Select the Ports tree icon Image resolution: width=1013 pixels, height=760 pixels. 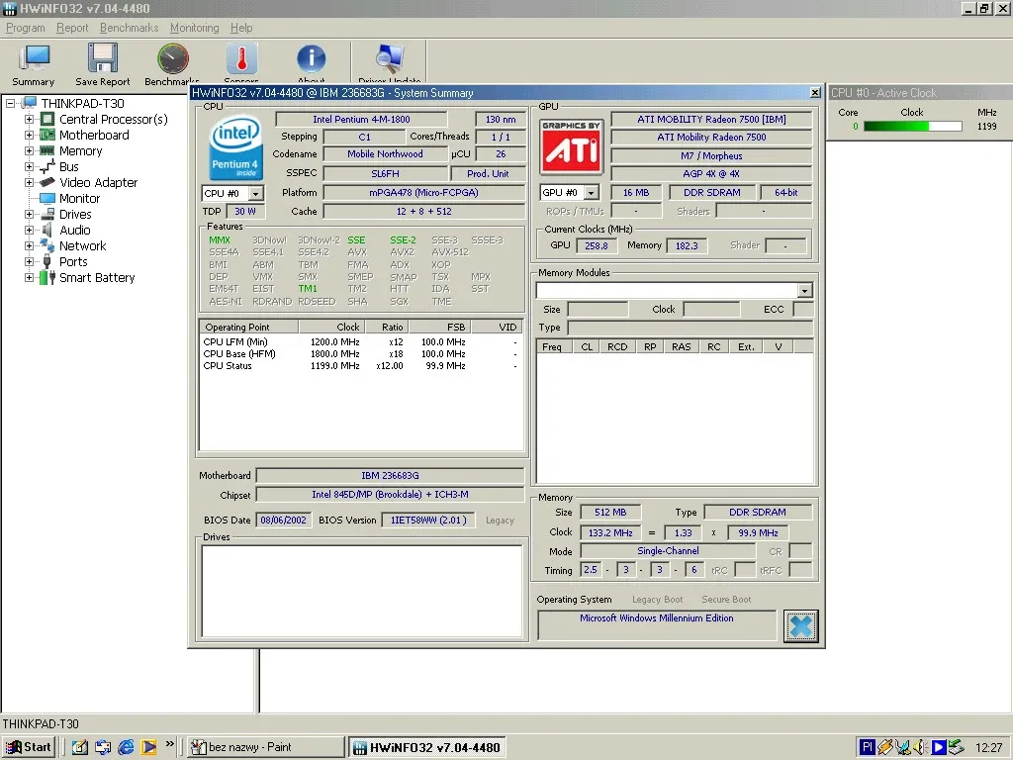tap(47, 261)
